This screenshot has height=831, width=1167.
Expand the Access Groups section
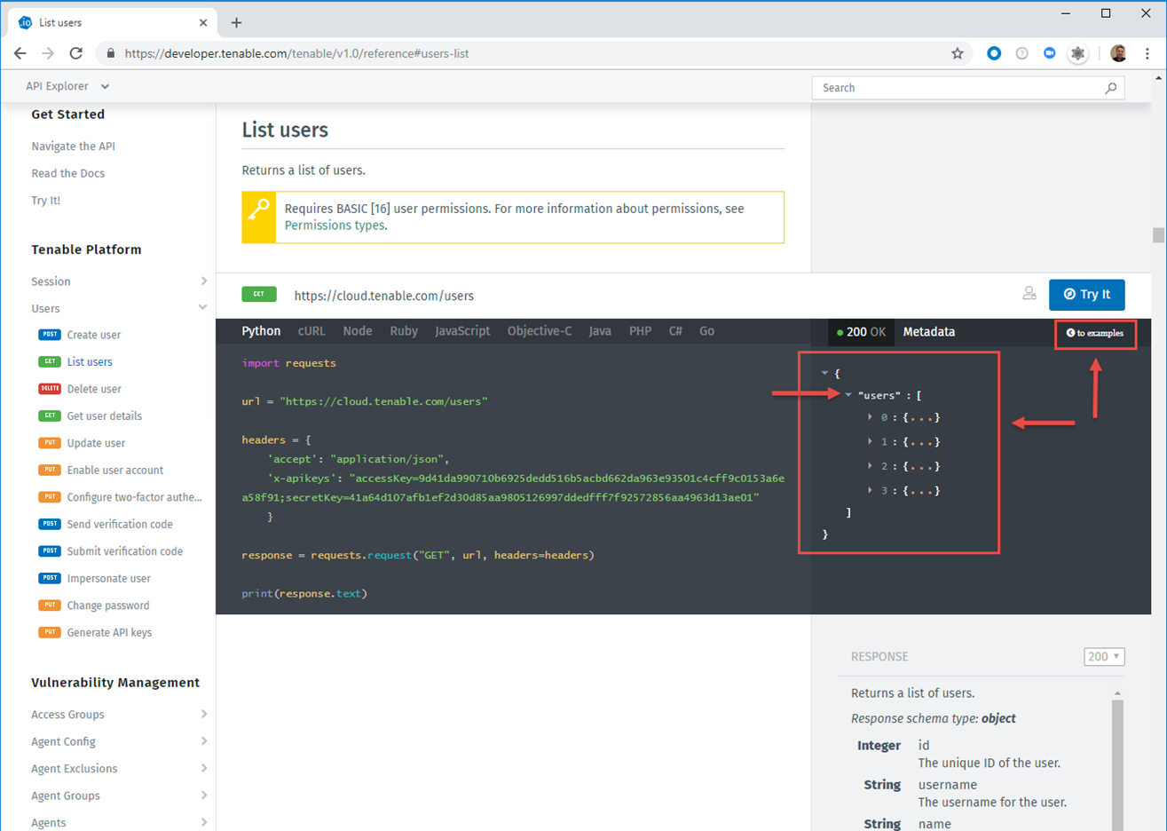point(203,714)
